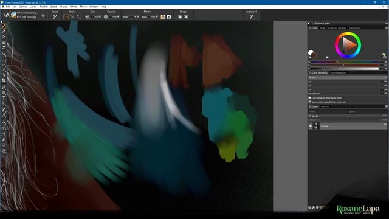Select the Pen tool
Screen dimensions: 389x219
pos(4,87)
